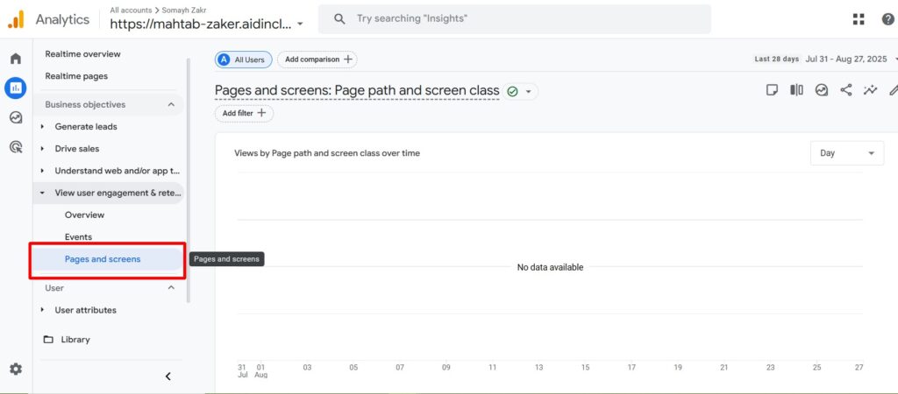Screen dimensions: 898x394
Task: Expand the User attributes tree item
Action: point(42,310)
